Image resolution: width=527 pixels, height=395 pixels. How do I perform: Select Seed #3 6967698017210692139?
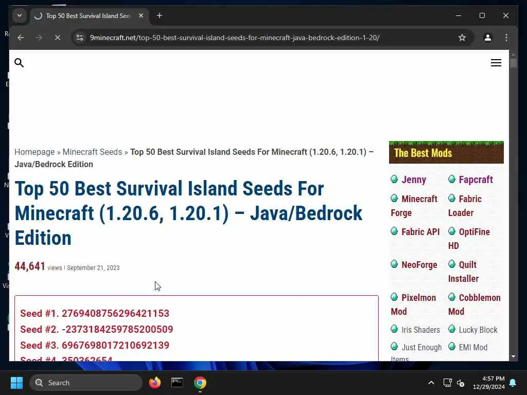pos(95,345)
